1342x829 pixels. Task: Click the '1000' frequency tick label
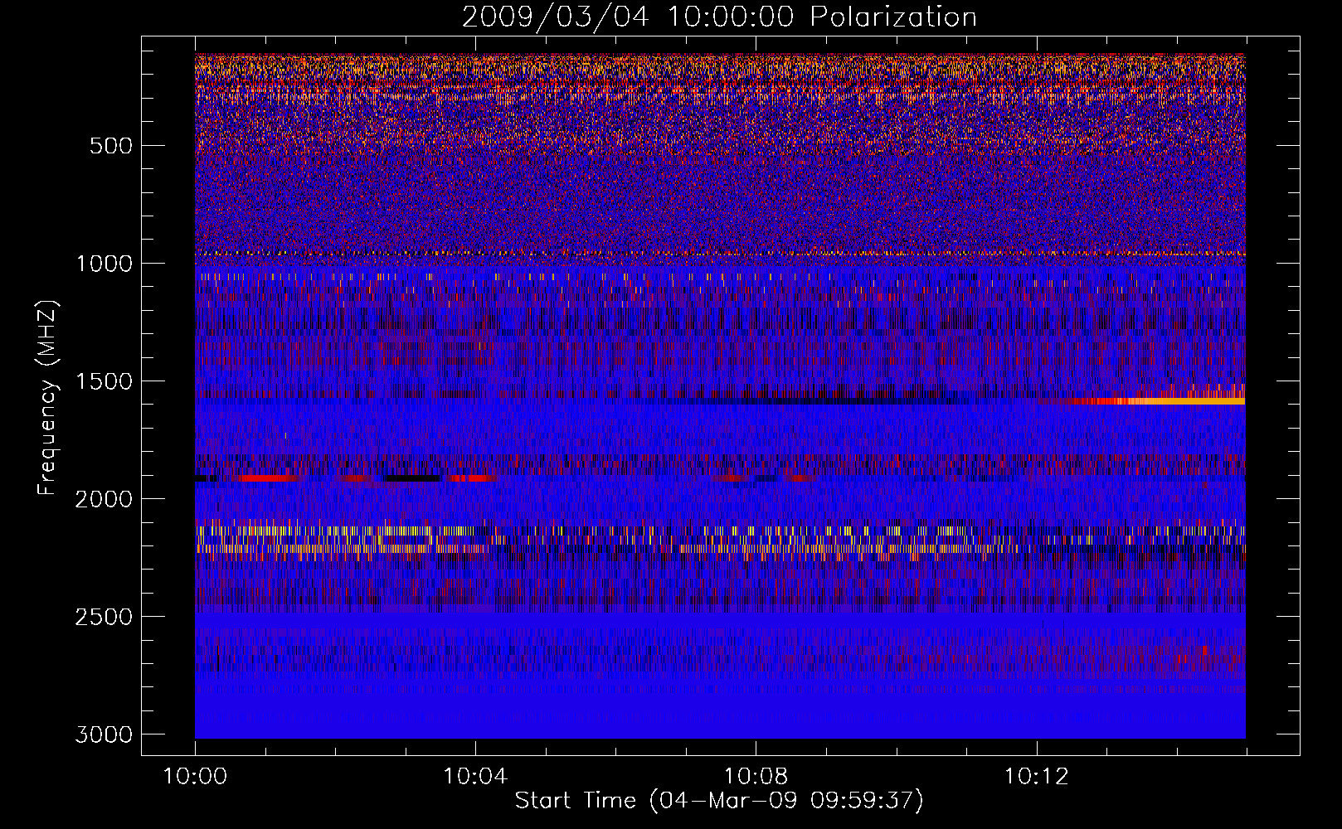[x=104, y=264]
